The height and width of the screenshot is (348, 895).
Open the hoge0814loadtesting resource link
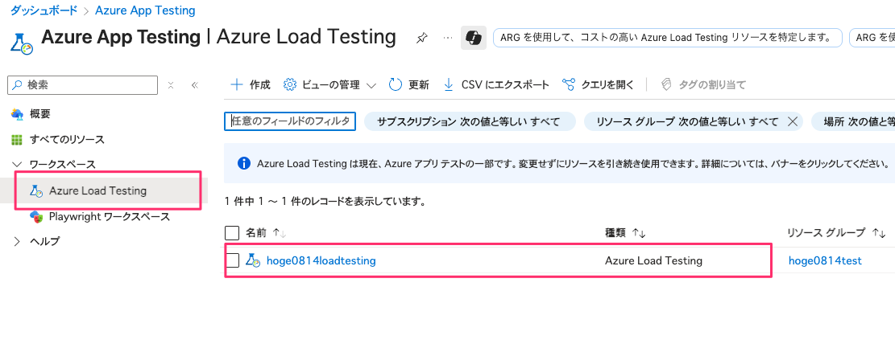tap(321, 261)
